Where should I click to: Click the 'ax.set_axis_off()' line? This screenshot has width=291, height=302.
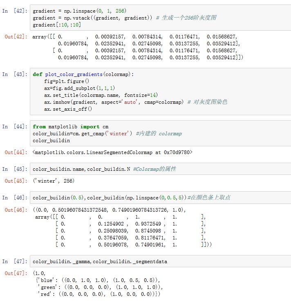click(x=68, y=109)
